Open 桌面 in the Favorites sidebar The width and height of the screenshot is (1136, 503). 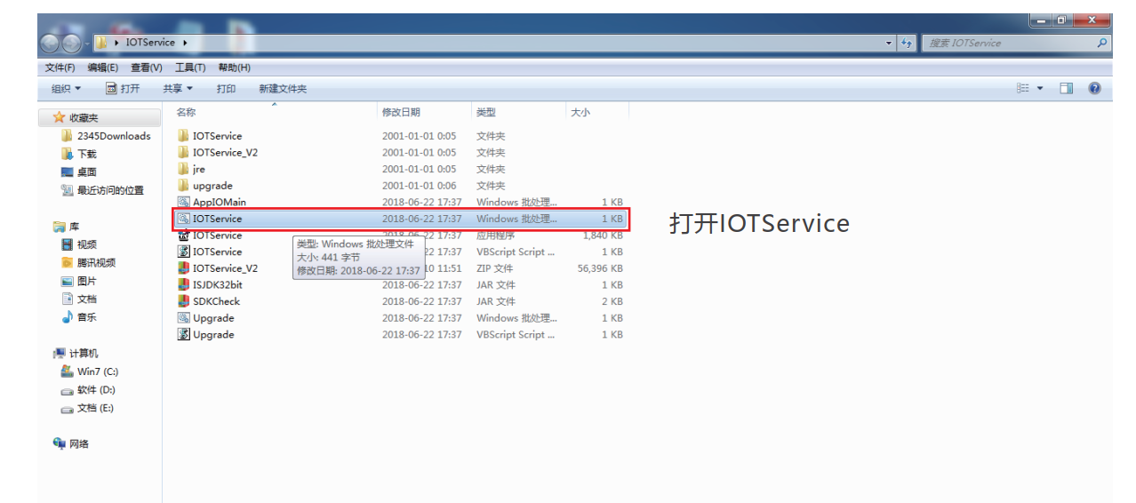click(79, 172)
